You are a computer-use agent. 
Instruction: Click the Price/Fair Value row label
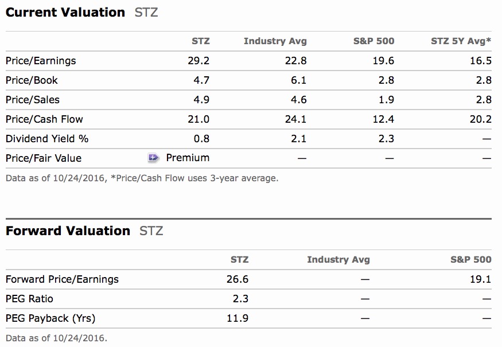[44, 158]
